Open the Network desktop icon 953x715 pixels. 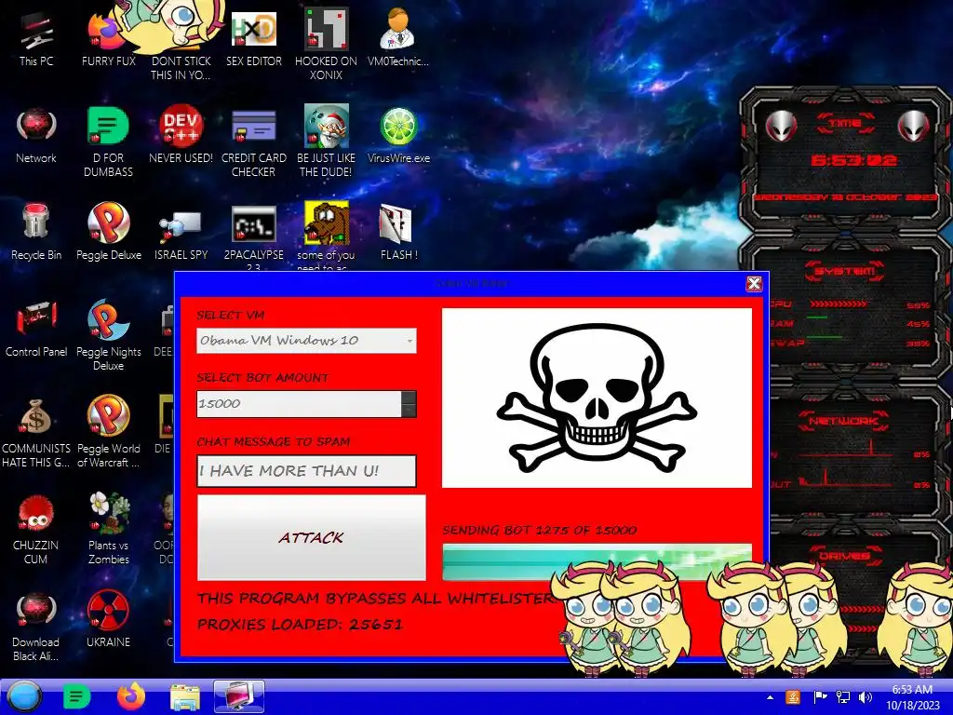pos(36,135)
